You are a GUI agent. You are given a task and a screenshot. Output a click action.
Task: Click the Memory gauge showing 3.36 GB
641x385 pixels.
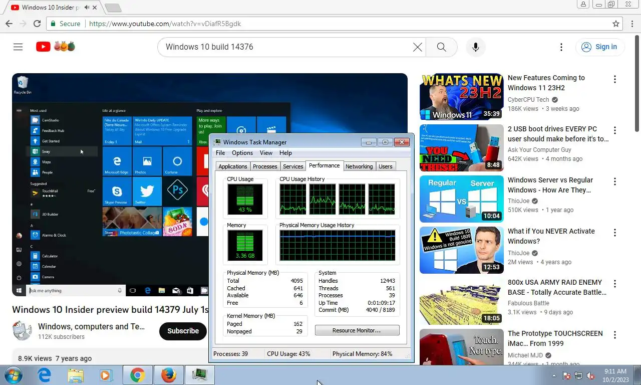point(245,245)
